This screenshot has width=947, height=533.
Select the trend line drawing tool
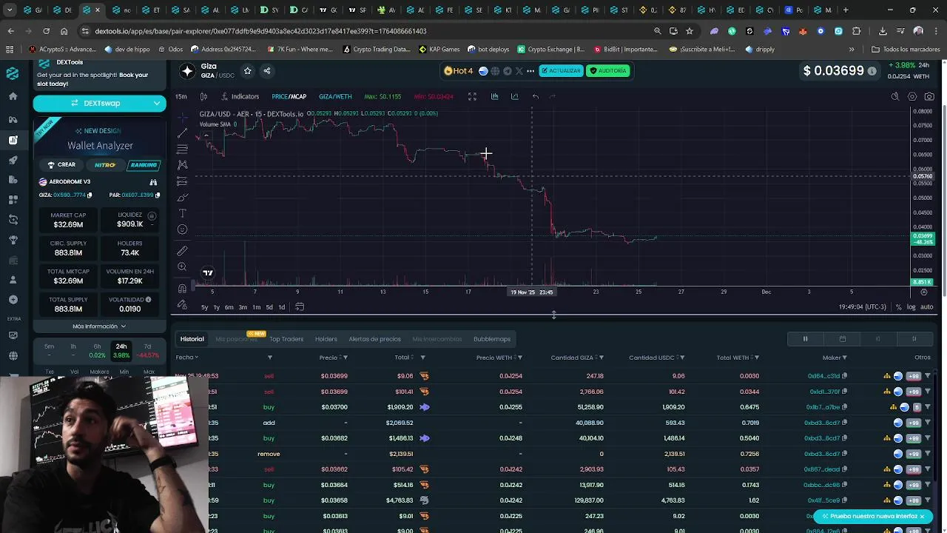point(182,133)
